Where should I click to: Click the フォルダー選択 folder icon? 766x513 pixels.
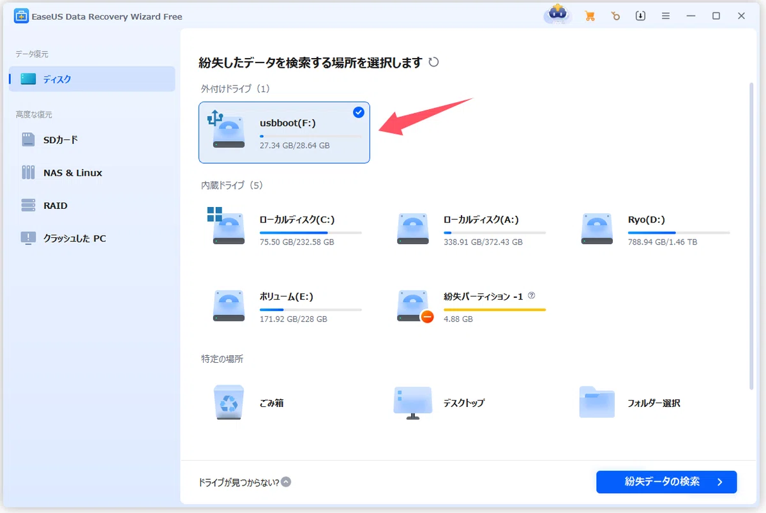click(597, 402)
